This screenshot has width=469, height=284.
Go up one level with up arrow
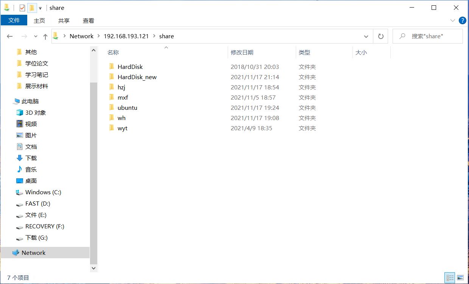[x=45, y=36]
